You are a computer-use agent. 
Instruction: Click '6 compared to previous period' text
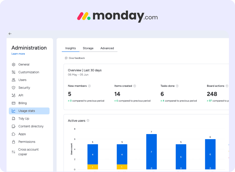(x=133, y=101)
